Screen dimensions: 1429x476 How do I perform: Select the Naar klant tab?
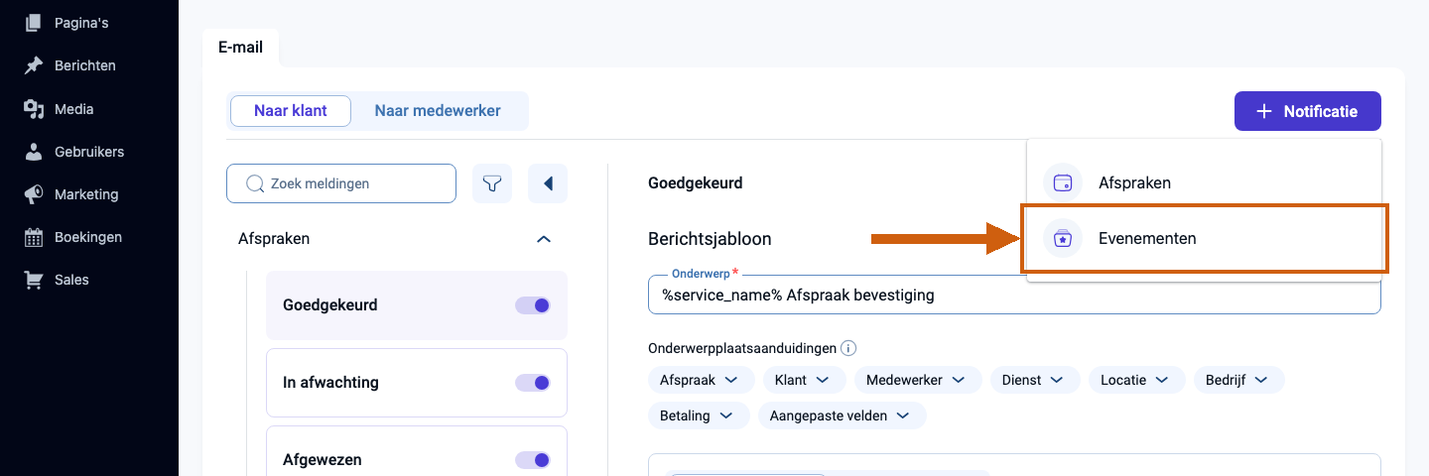point(291,111)
